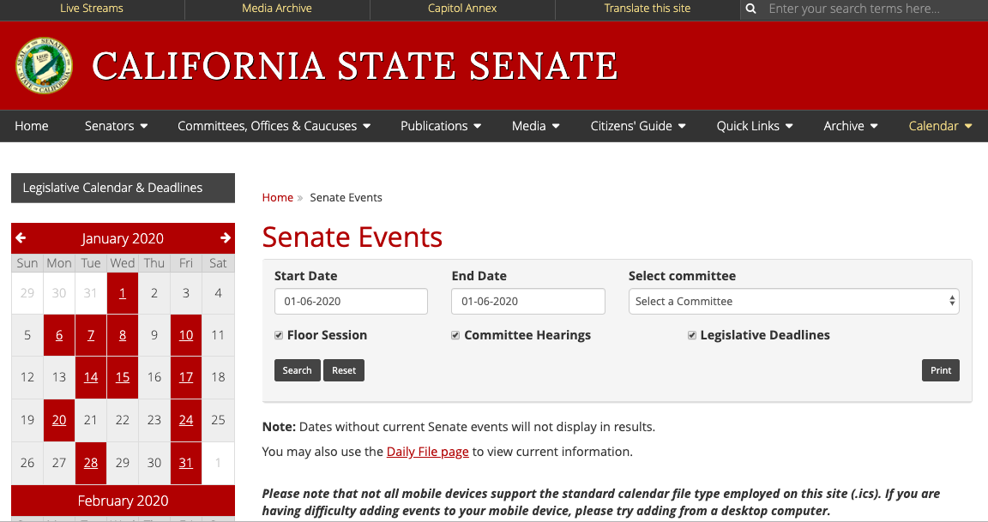Click calendar day 22 in January
Screen dimensions: 988x522
[123, 420]
